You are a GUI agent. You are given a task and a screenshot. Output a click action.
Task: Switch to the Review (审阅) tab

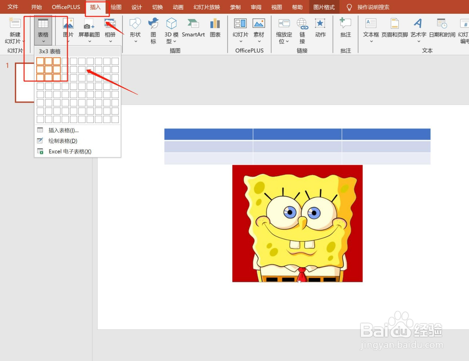pyautogui.click(x=256, y=7)
